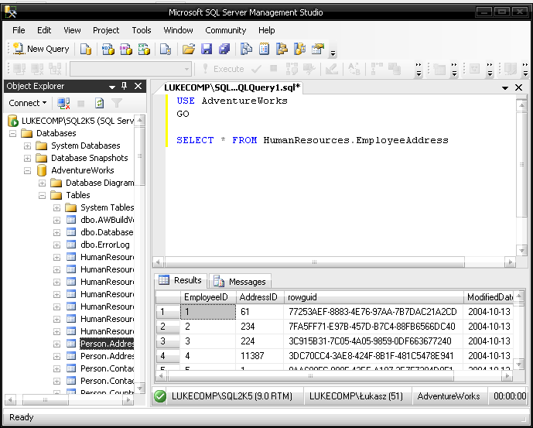Switch to the Messages tab
Screen dimensions: 533x428
point(240,282)
